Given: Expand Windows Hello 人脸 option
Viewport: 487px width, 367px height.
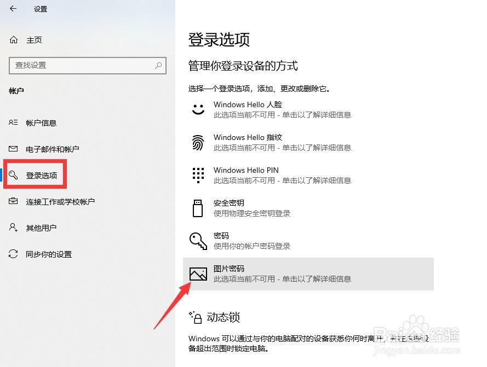Looking at the screenshot, I should 308,109.
